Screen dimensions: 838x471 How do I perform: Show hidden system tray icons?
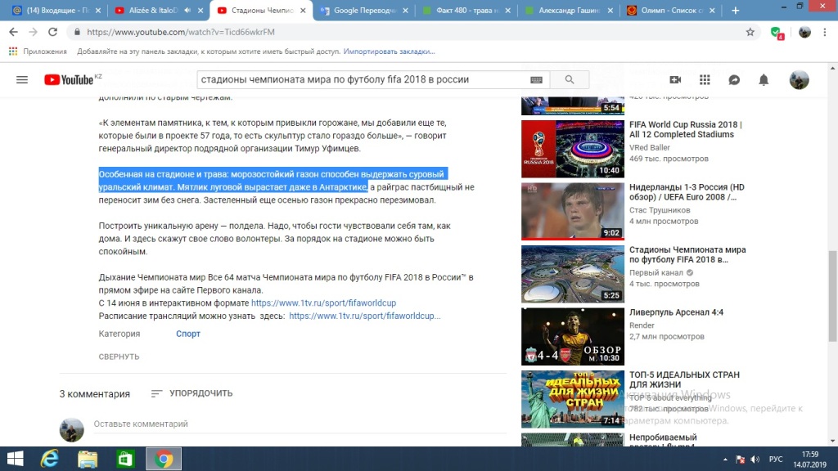click(725, 460)
